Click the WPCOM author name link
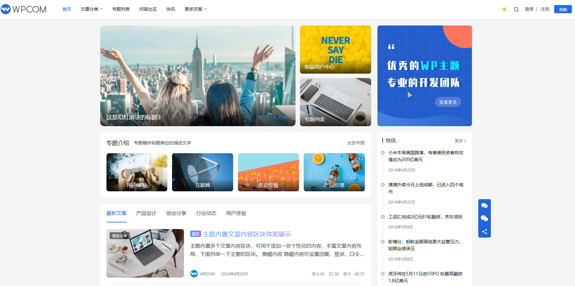The height and width of the screenshot is (286, 575). [x=207, y=274]
